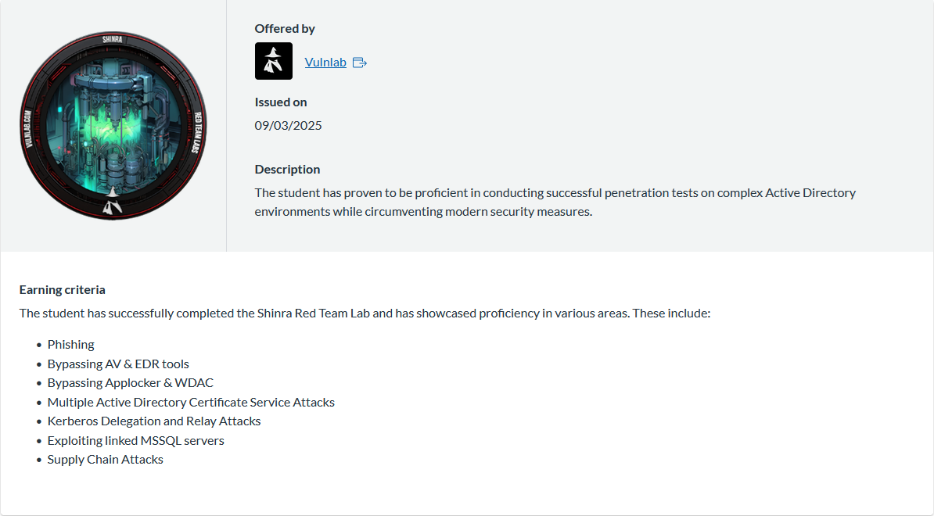Click the Vulnlab wizard logo icon
This screenshot has height=516, width=934.
(274, 61)
